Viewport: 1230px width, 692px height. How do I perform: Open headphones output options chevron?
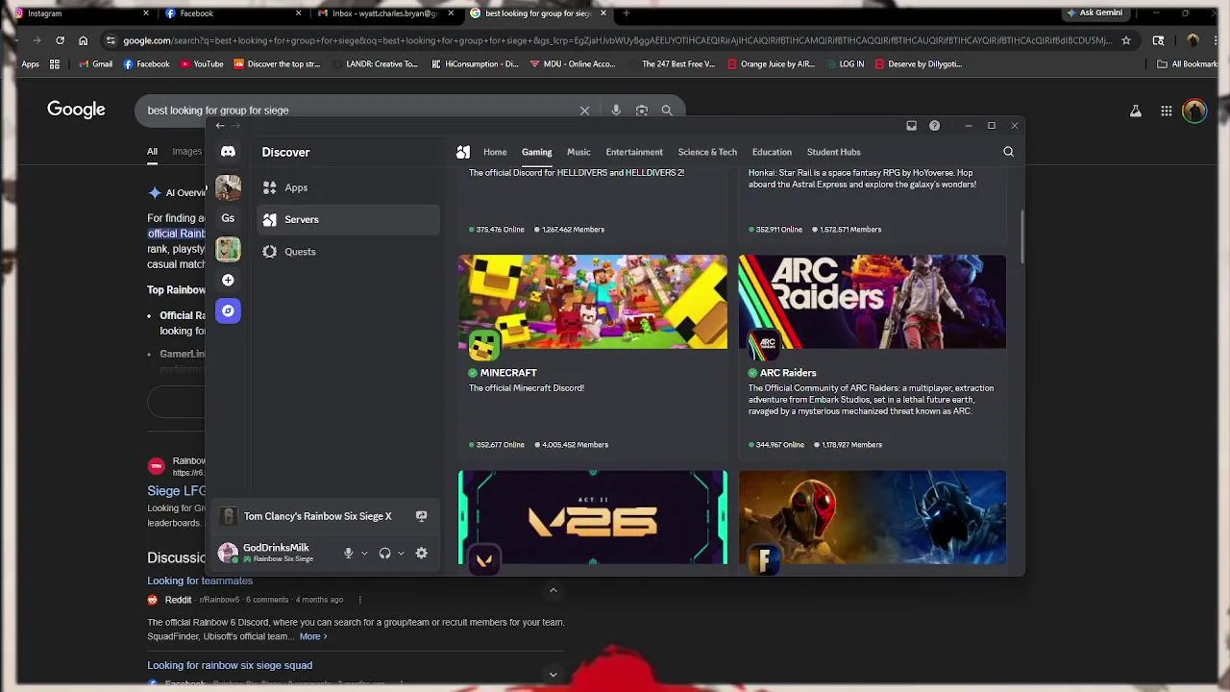coord(401,554)
